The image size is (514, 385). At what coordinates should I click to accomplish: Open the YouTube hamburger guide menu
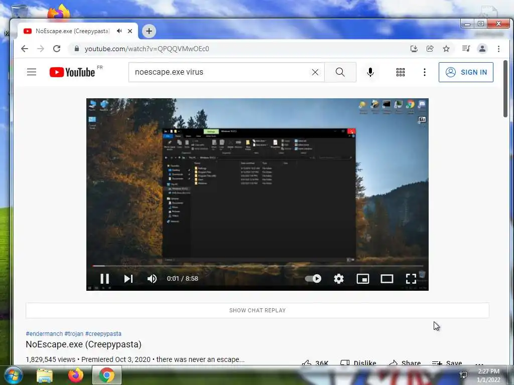pos(32,72)
